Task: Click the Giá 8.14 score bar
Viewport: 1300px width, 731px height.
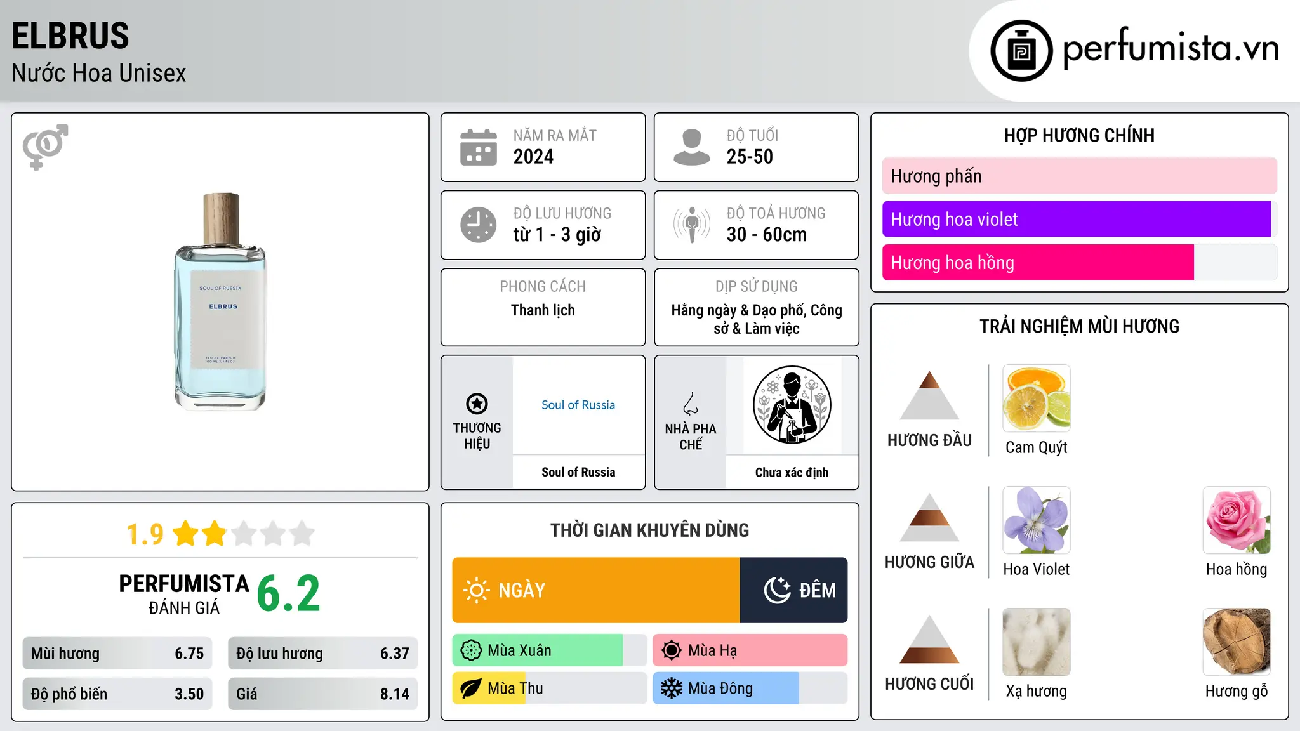Action: [323, 694]
